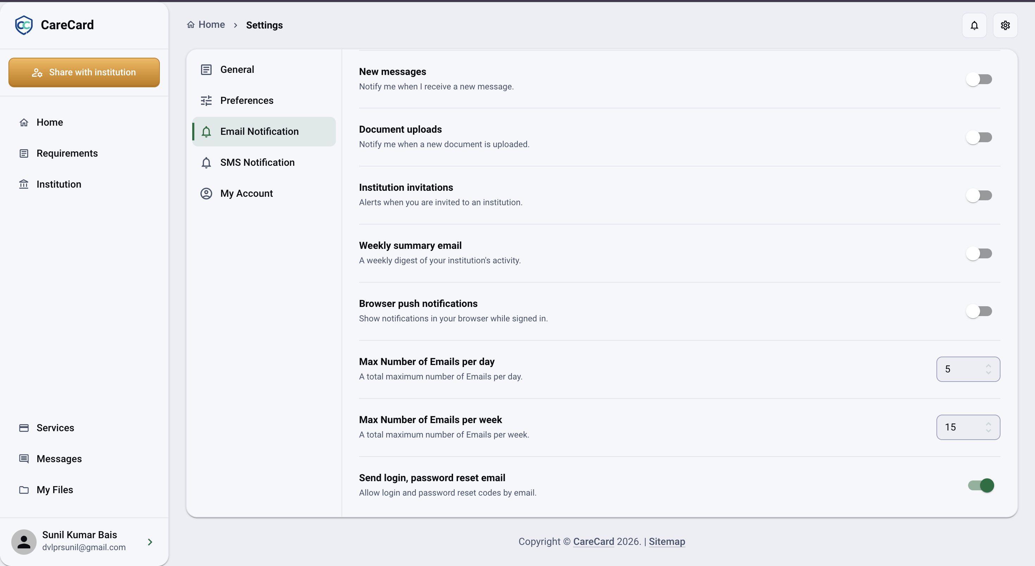
Task: Turn on Institution invitations toggle
Action: pos(979,195)
